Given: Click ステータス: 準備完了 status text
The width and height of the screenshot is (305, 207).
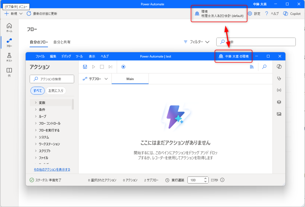Looking at the screenshot, I should [x=48, y=180].
